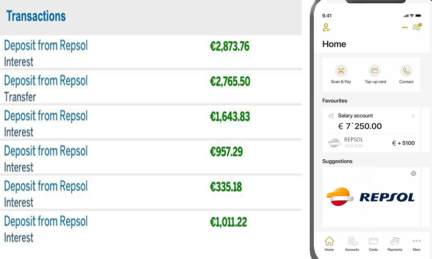Expand Salary account details chevron

pyautogui.click(x=413, y=116)
